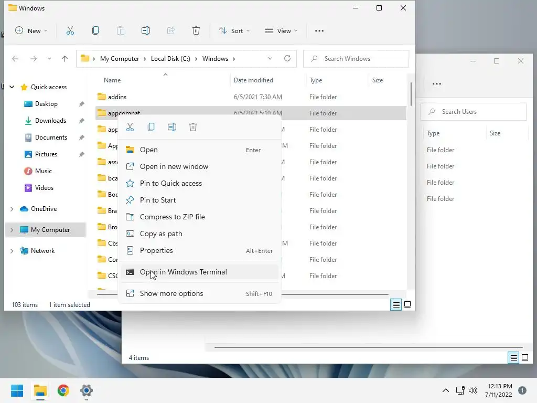Expand the address bar history dropdown

tap(270, 59)
